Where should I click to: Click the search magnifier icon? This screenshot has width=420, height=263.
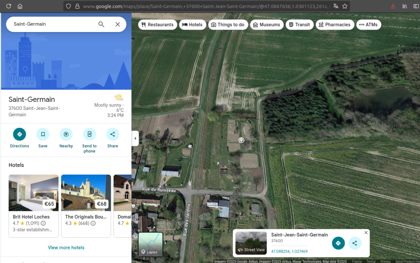point(101,24)
